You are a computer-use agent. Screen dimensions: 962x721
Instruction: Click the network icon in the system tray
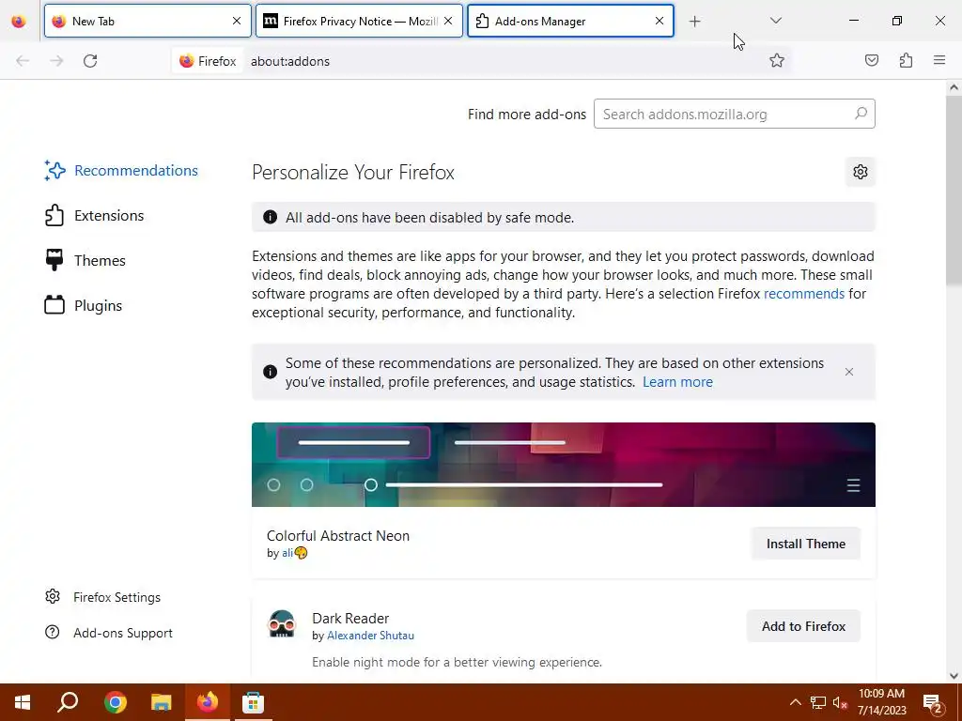[x=818, y=702]
